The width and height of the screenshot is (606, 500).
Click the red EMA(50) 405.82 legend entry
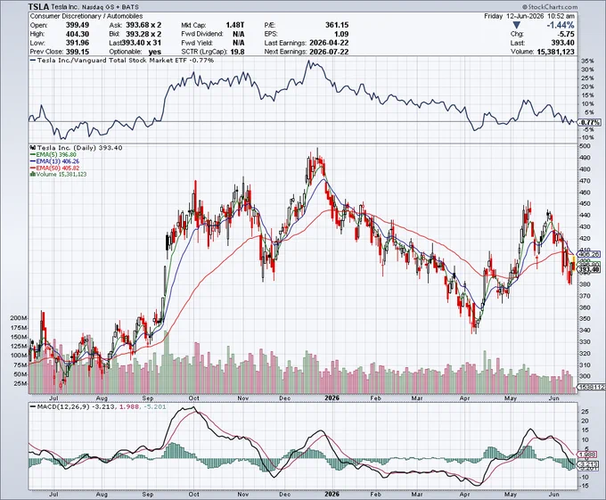[x=54, y=168]
